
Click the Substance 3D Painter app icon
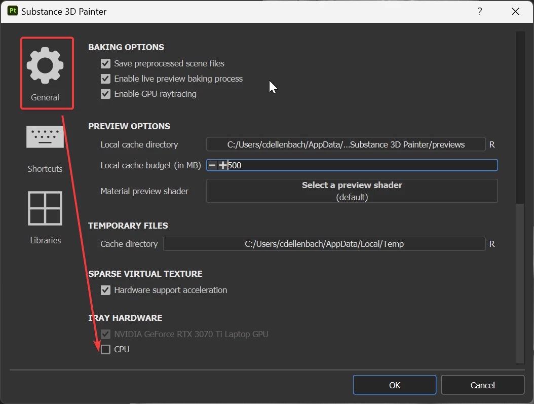click(x=13, y=11)
